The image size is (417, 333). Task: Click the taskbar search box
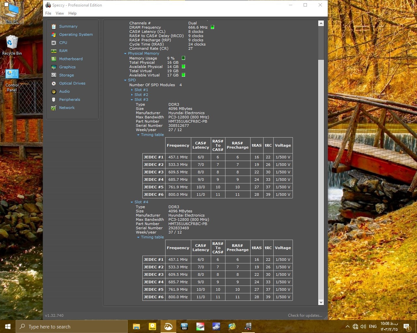pyautogui.click(x=72, y=326)
